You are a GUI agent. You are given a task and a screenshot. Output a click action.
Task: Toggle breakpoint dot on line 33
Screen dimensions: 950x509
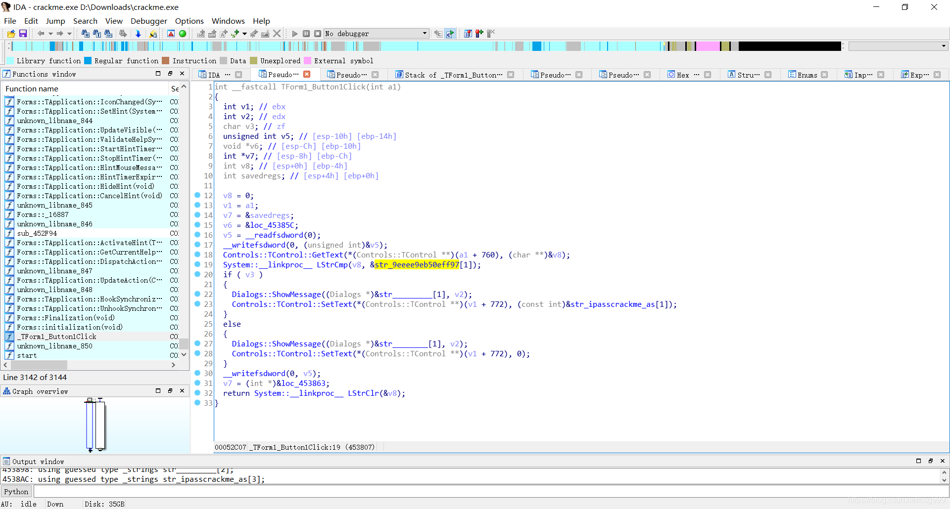pyautogui.click(x=197, y=403)
